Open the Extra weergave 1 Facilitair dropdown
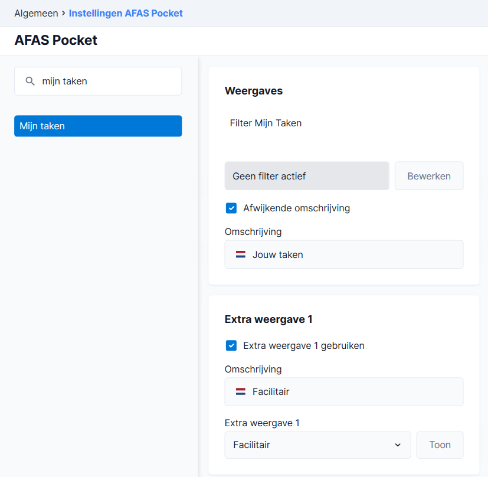Image resolution: width=488 pixels, height=477 pixels. [317, 445]
